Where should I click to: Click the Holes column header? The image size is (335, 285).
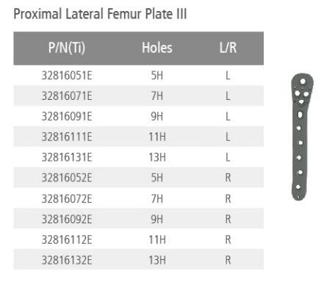tap(157, 48)
